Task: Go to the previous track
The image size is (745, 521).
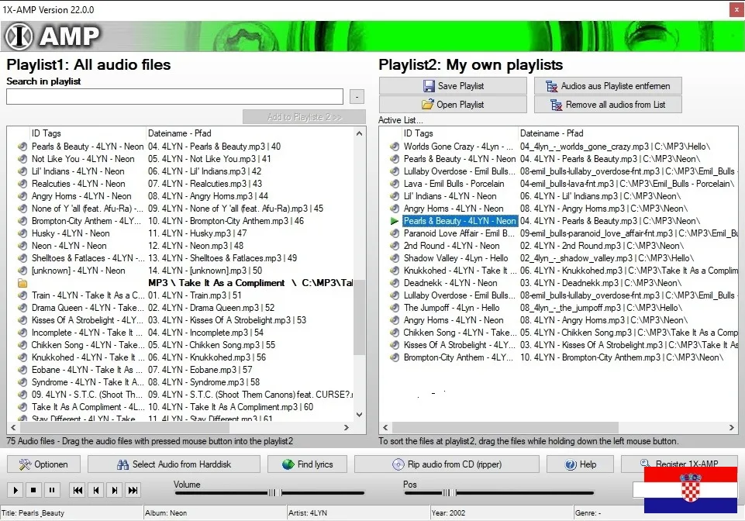Action: [96, 490]
